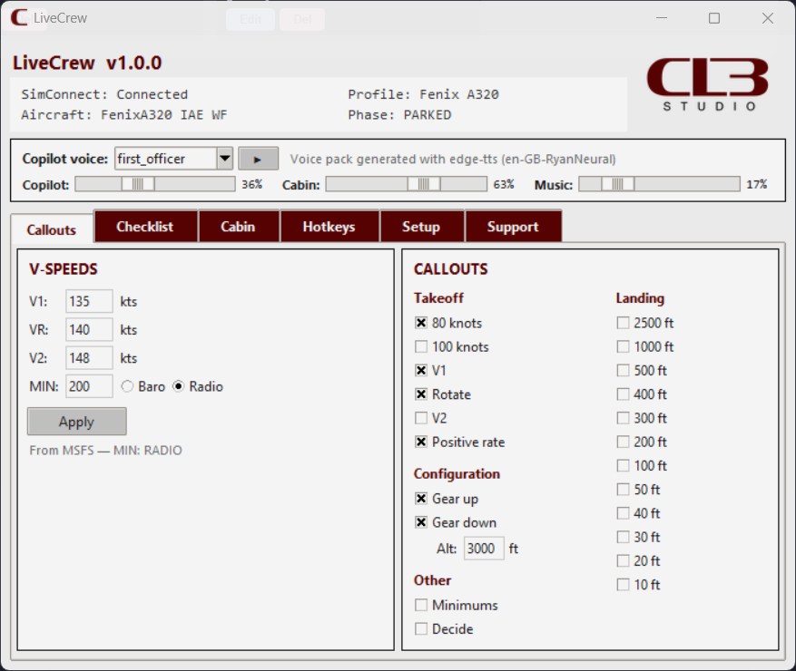Adjust the Music volume slider
796x671 pixels.
coord(617,184)
